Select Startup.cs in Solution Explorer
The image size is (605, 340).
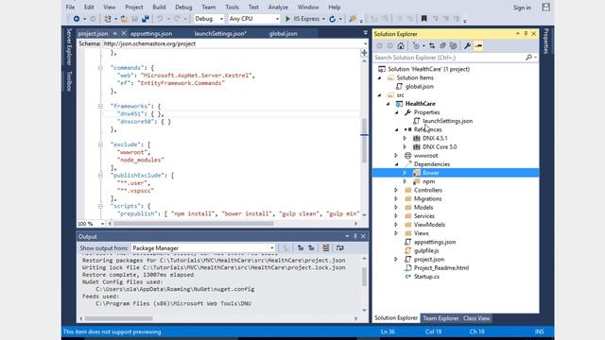[x=426, y=277]
